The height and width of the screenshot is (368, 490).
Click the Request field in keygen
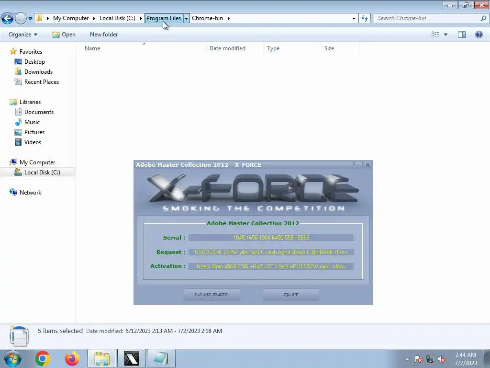(x=271, y=252)
